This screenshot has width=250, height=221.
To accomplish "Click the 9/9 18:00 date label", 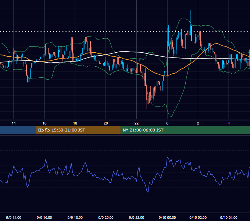I will coord(75,217).
